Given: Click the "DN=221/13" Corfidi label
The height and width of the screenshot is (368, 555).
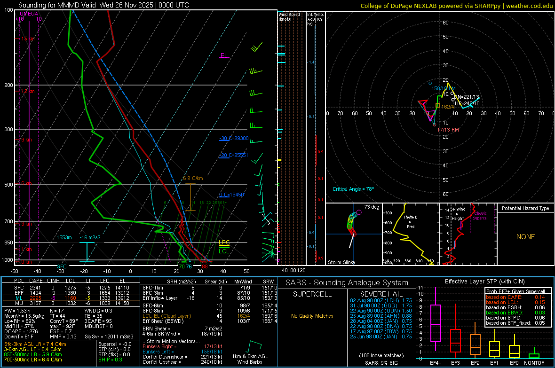Looking at the screenshot, I should (x=467, y=97).
